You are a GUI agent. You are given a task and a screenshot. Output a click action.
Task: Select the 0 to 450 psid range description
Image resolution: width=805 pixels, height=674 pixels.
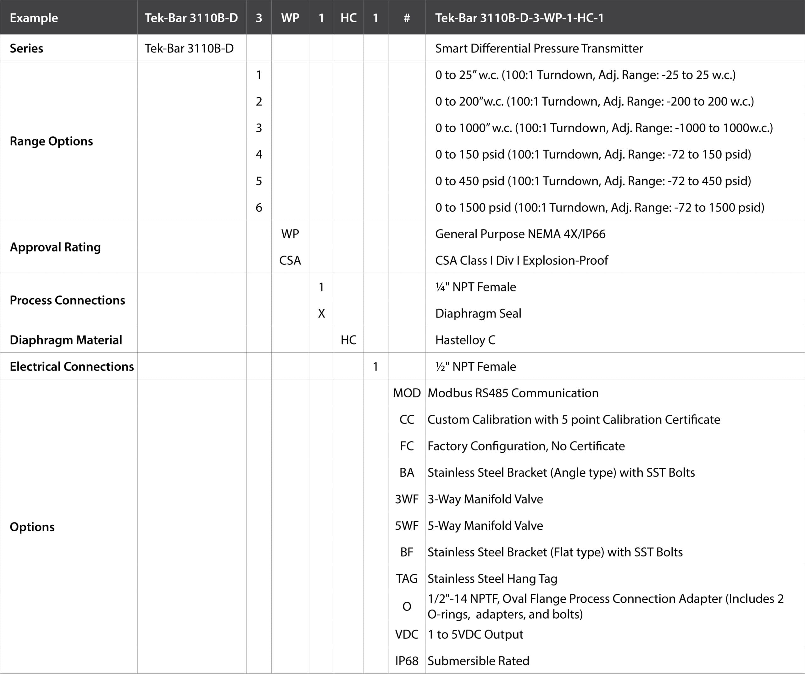[x=593, y=181]
